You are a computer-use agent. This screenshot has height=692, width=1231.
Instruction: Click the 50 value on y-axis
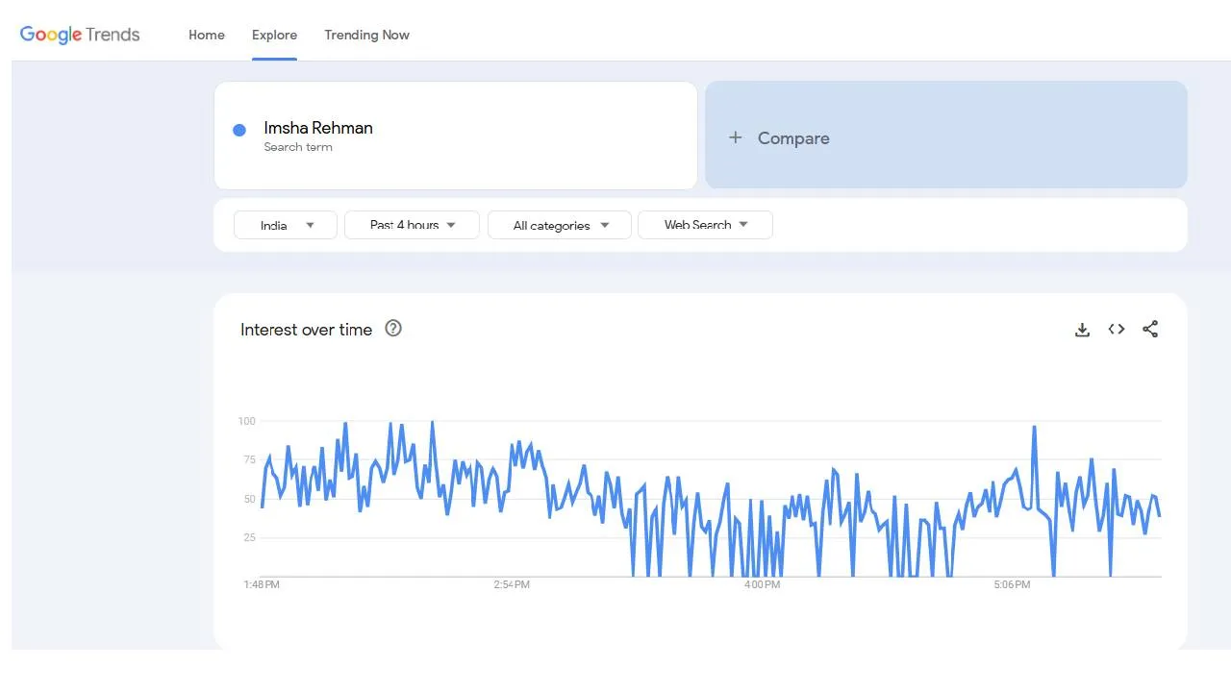[x=249, y=500]
